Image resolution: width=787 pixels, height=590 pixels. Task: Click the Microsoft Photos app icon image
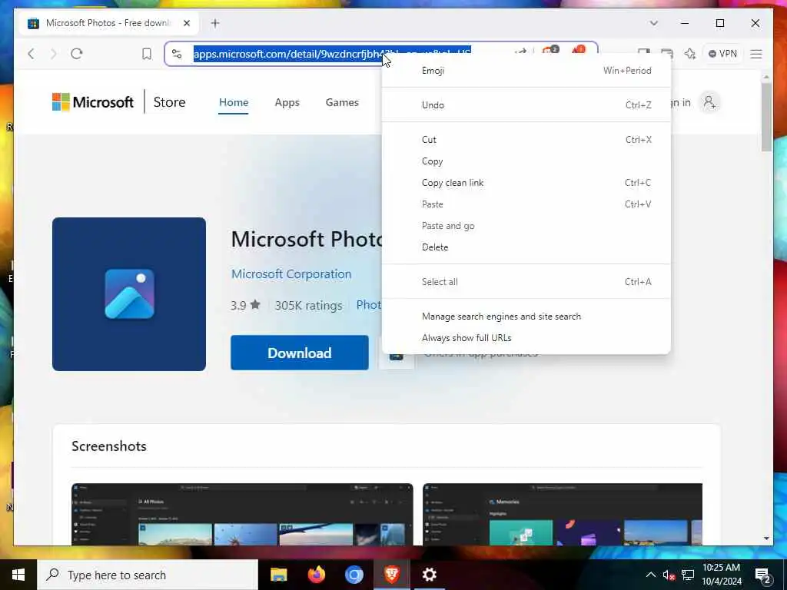129,294
